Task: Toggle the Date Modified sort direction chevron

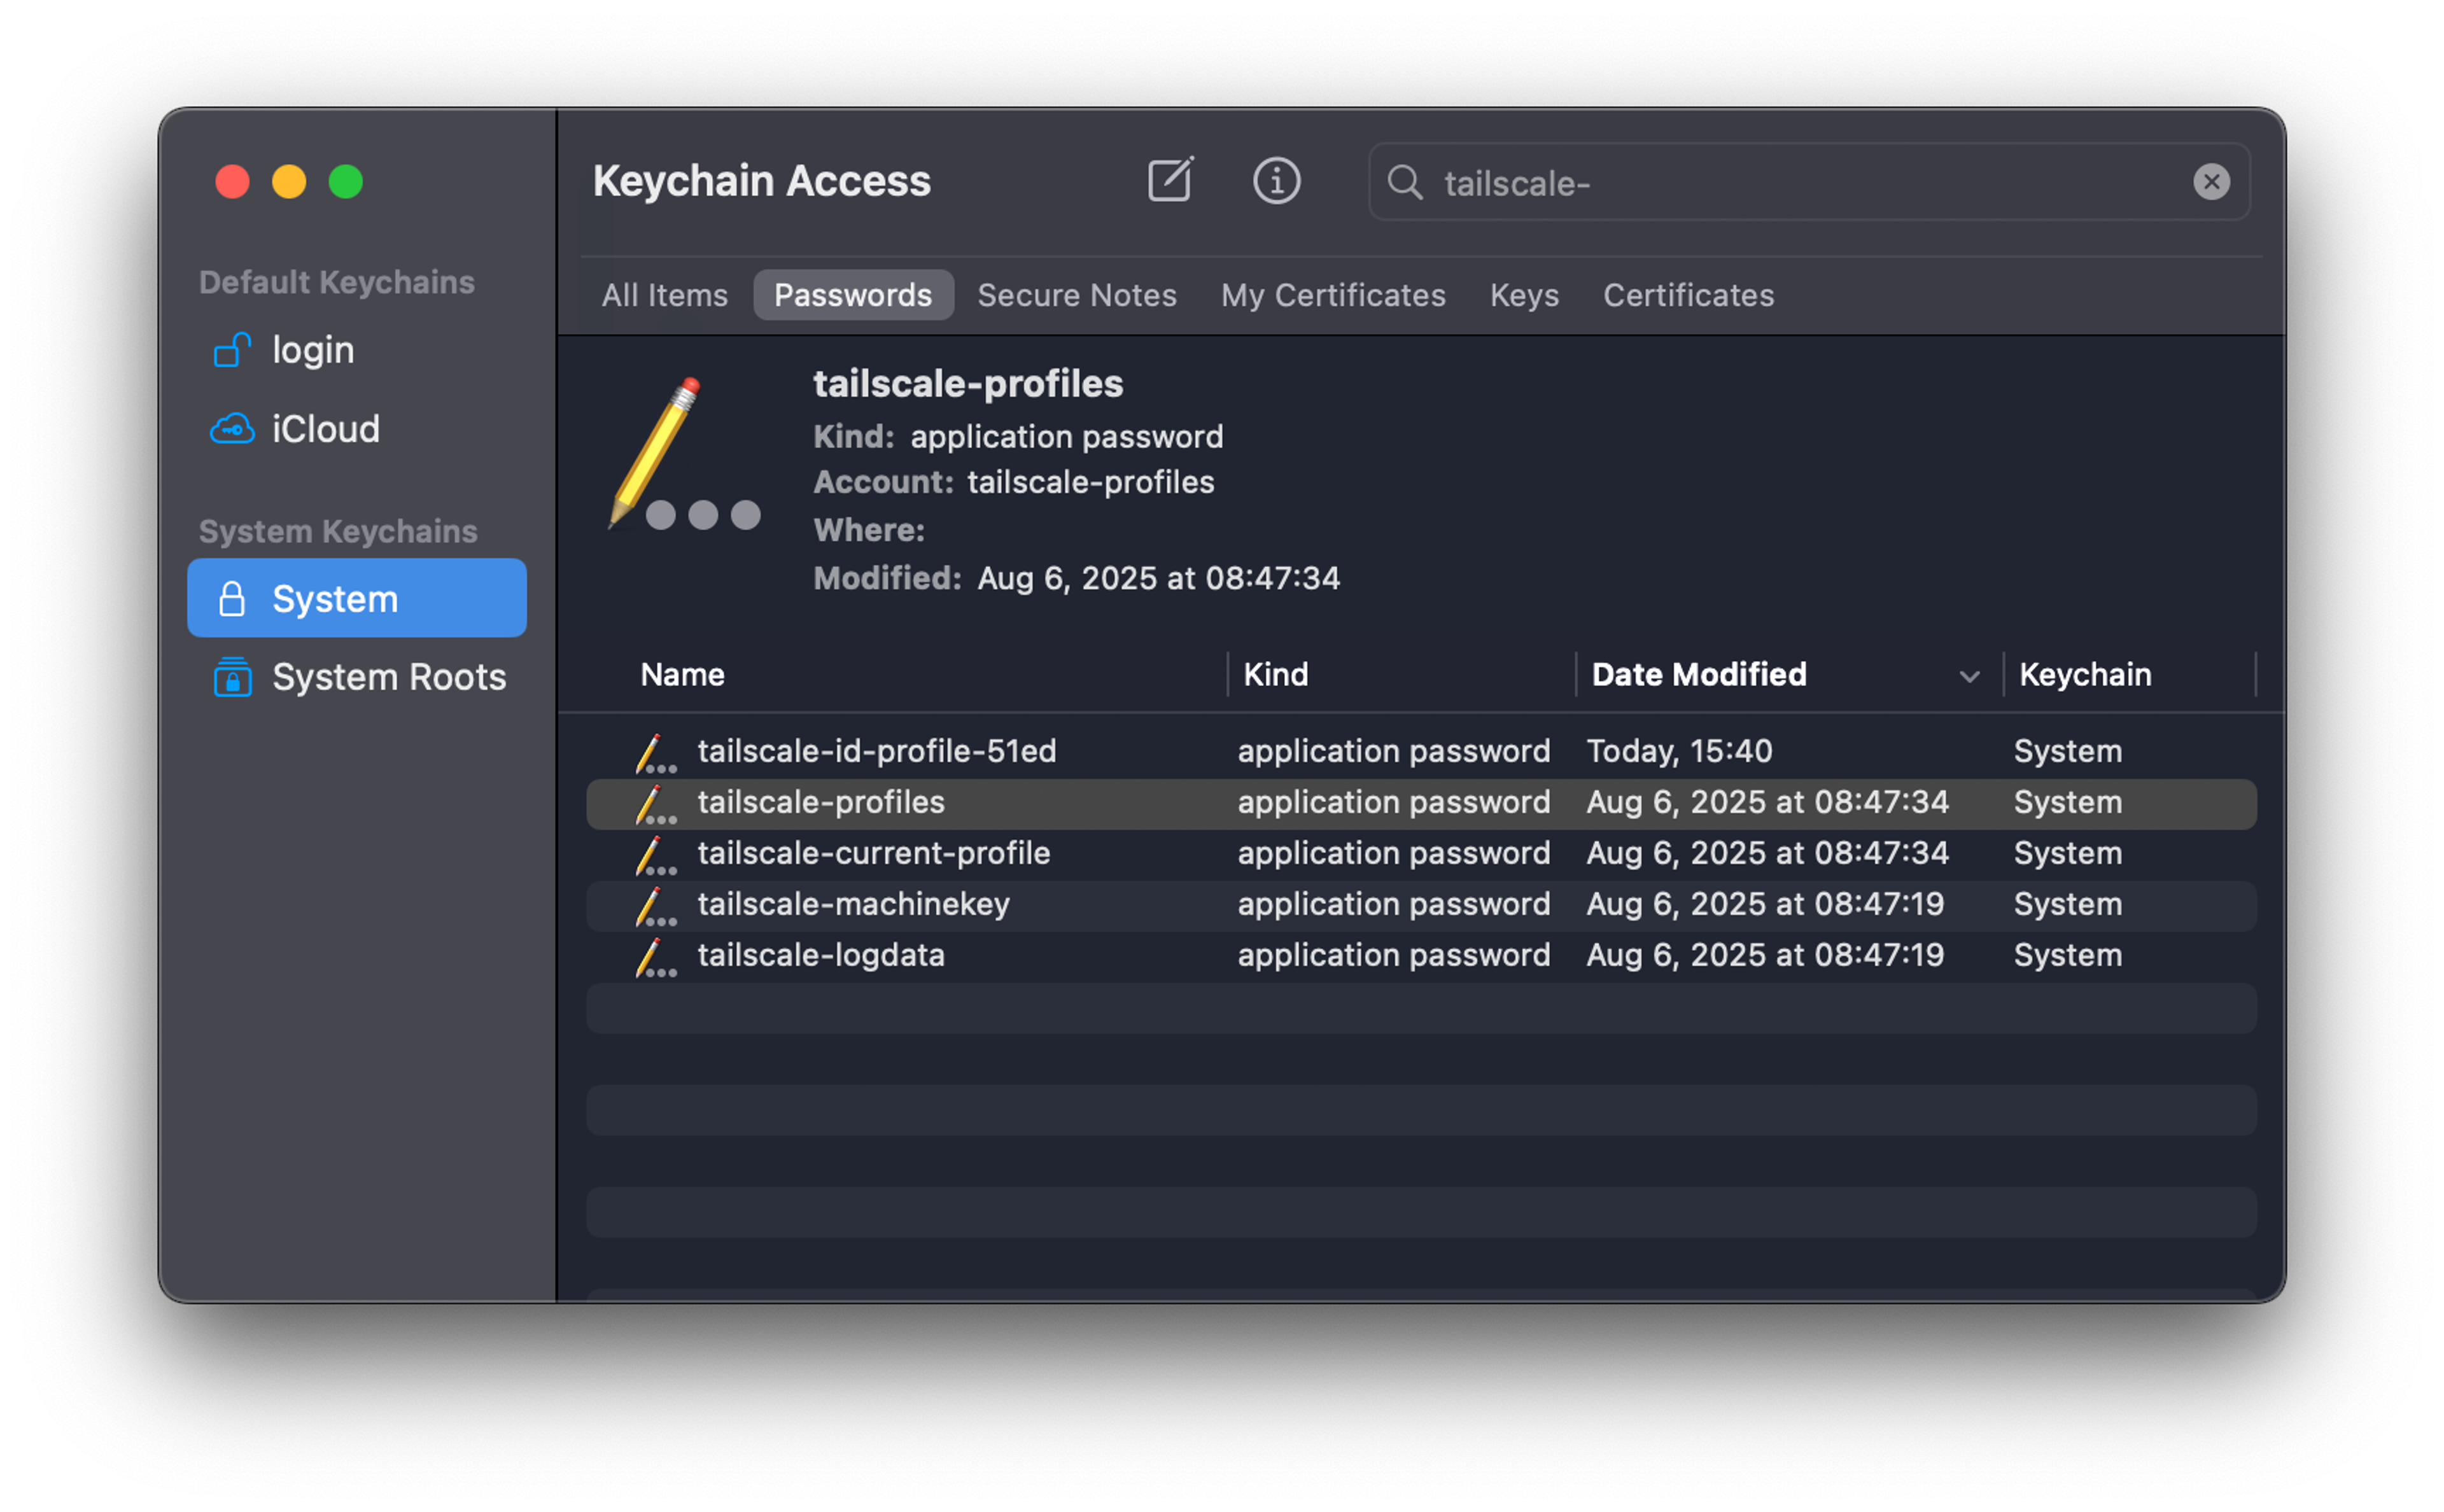Action: coord(1969,677)
